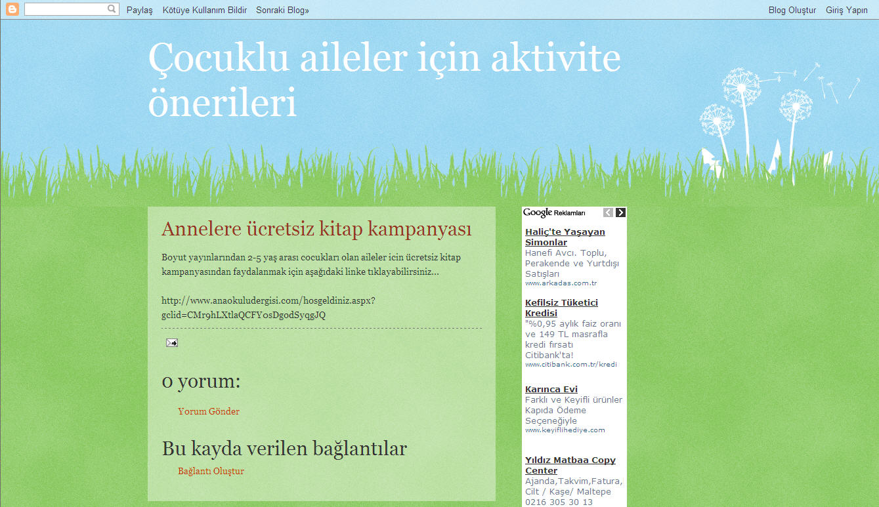Click Giriş Yapın sign-in link

point(847,10)
